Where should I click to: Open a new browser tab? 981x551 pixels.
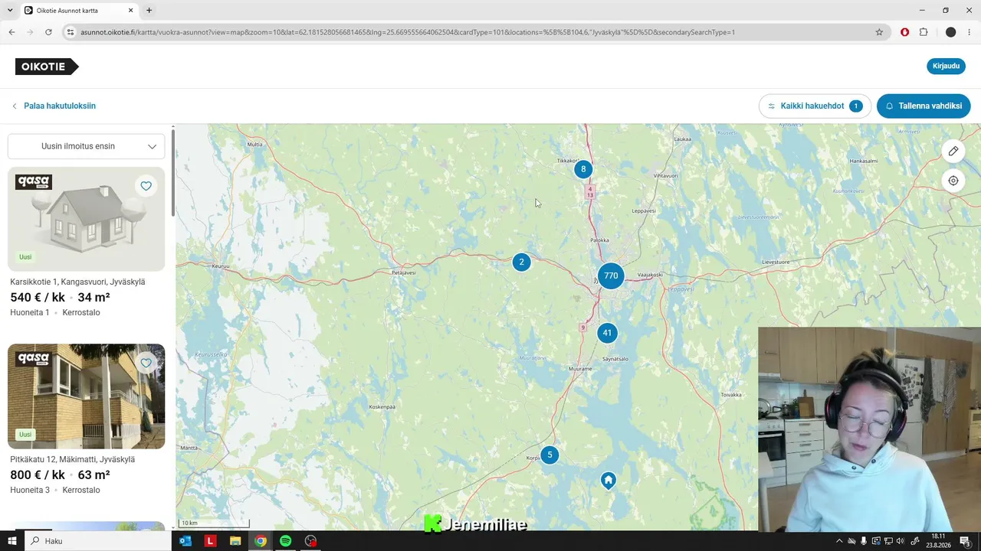149,10
